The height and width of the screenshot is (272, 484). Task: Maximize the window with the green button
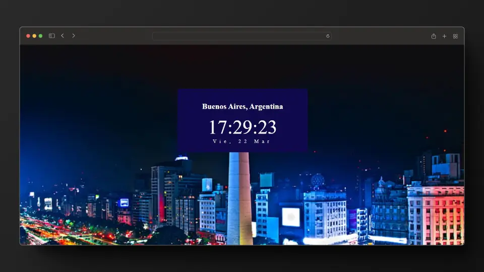40,36
